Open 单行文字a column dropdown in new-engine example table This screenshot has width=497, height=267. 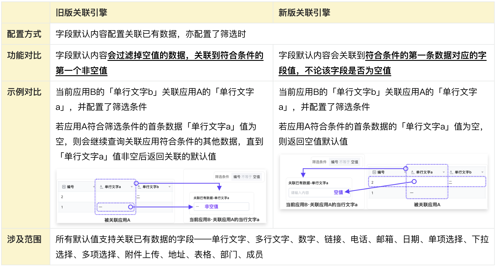click(x=444, y=172)
